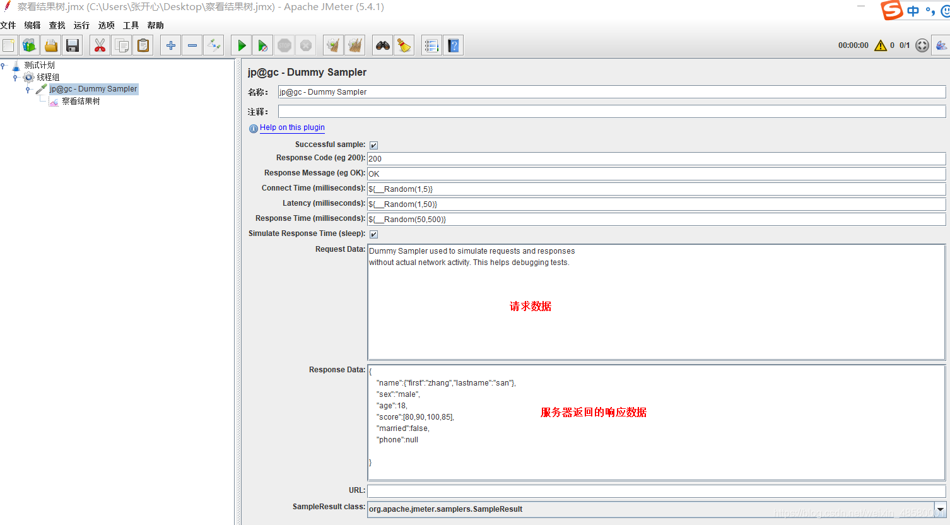Open the SampleResult class dropdown
This screenshot has height=525, width=950.
click(x=941, y=509)
